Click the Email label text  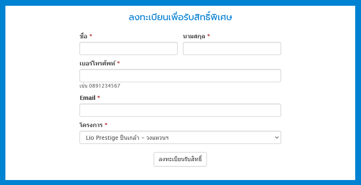click(x=88, y=98)
